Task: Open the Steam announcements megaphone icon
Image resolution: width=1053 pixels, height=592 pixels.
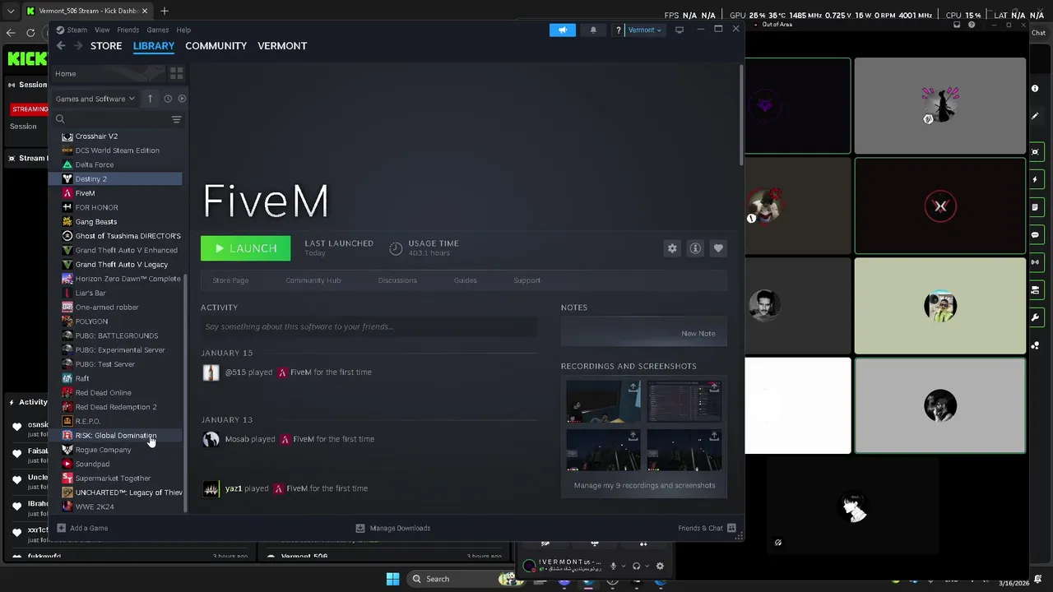Action: tap(563, 30)
